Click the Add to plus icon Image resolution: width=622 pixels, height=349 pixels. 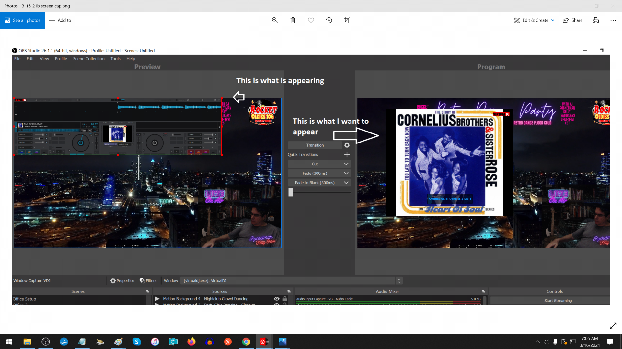pyautogui.click(x=52, y=20)
